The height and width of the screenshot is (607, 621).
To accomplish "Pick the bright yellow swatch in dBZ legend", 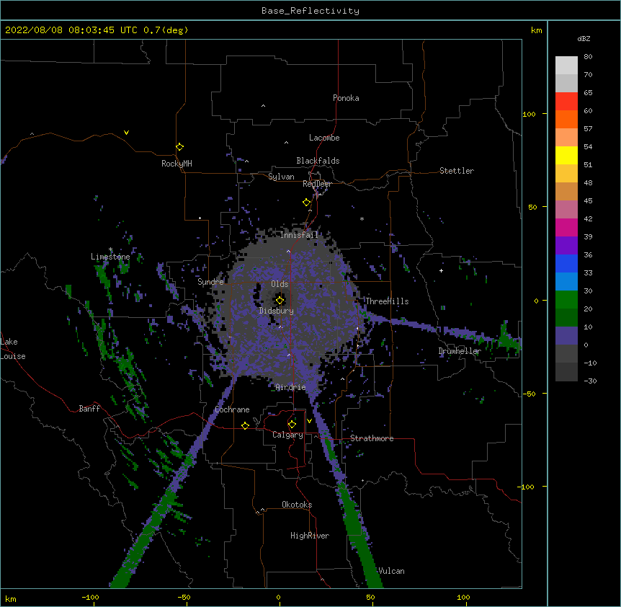I will 566,155.
